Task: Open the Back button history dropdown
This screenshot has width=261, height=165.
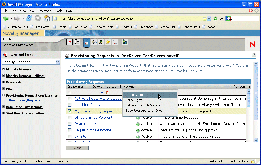Action: (x=11, y=18)
